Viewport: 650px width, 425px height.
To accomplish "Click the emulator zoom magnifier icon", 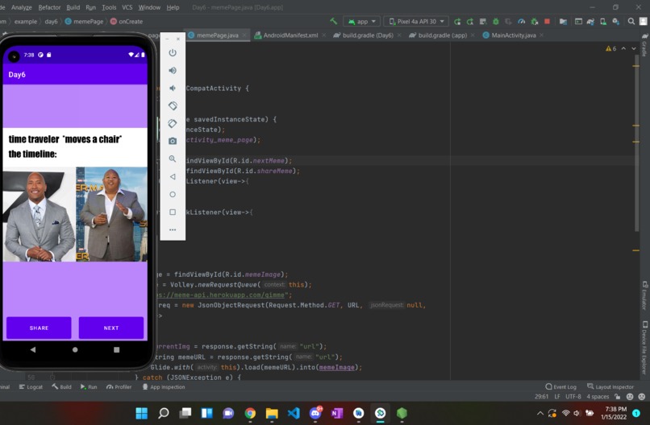I will click(x=173, y=159).
